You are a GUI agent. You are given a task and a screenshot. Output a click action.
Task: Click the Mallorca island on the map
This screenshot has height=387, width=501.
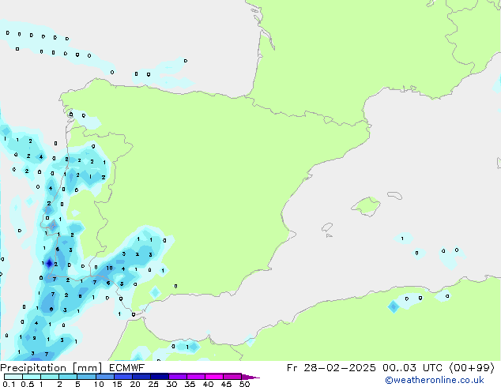[364, 207]
